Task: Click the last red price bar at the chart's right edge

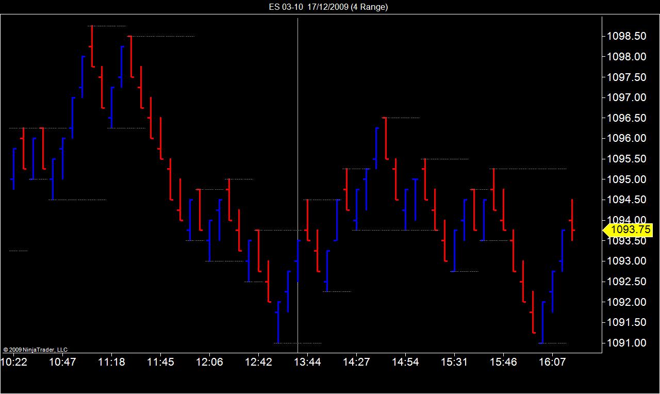Action: (x=572, y=220)
